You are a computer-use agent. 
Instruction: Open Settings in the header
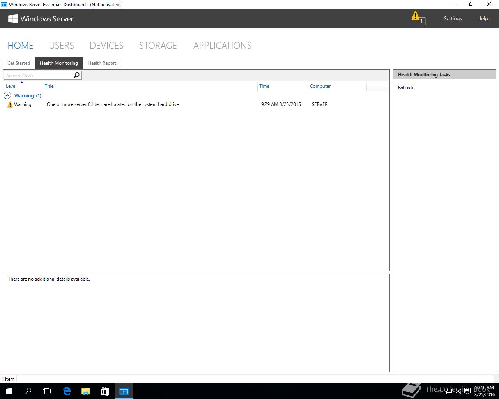point(453,18)
